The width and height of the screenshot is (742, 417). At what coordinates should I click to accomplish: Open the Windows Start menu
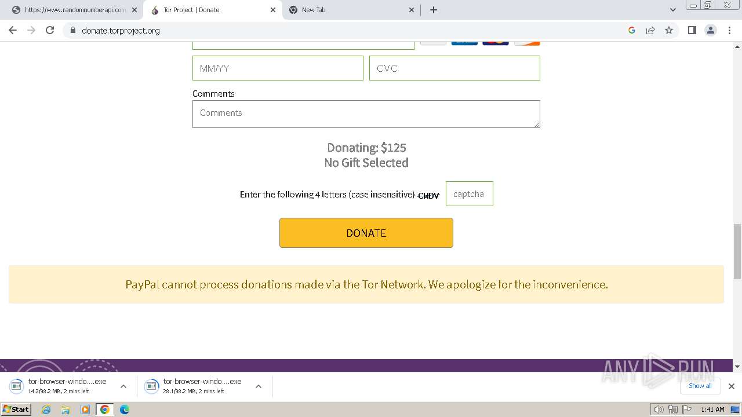16,409
